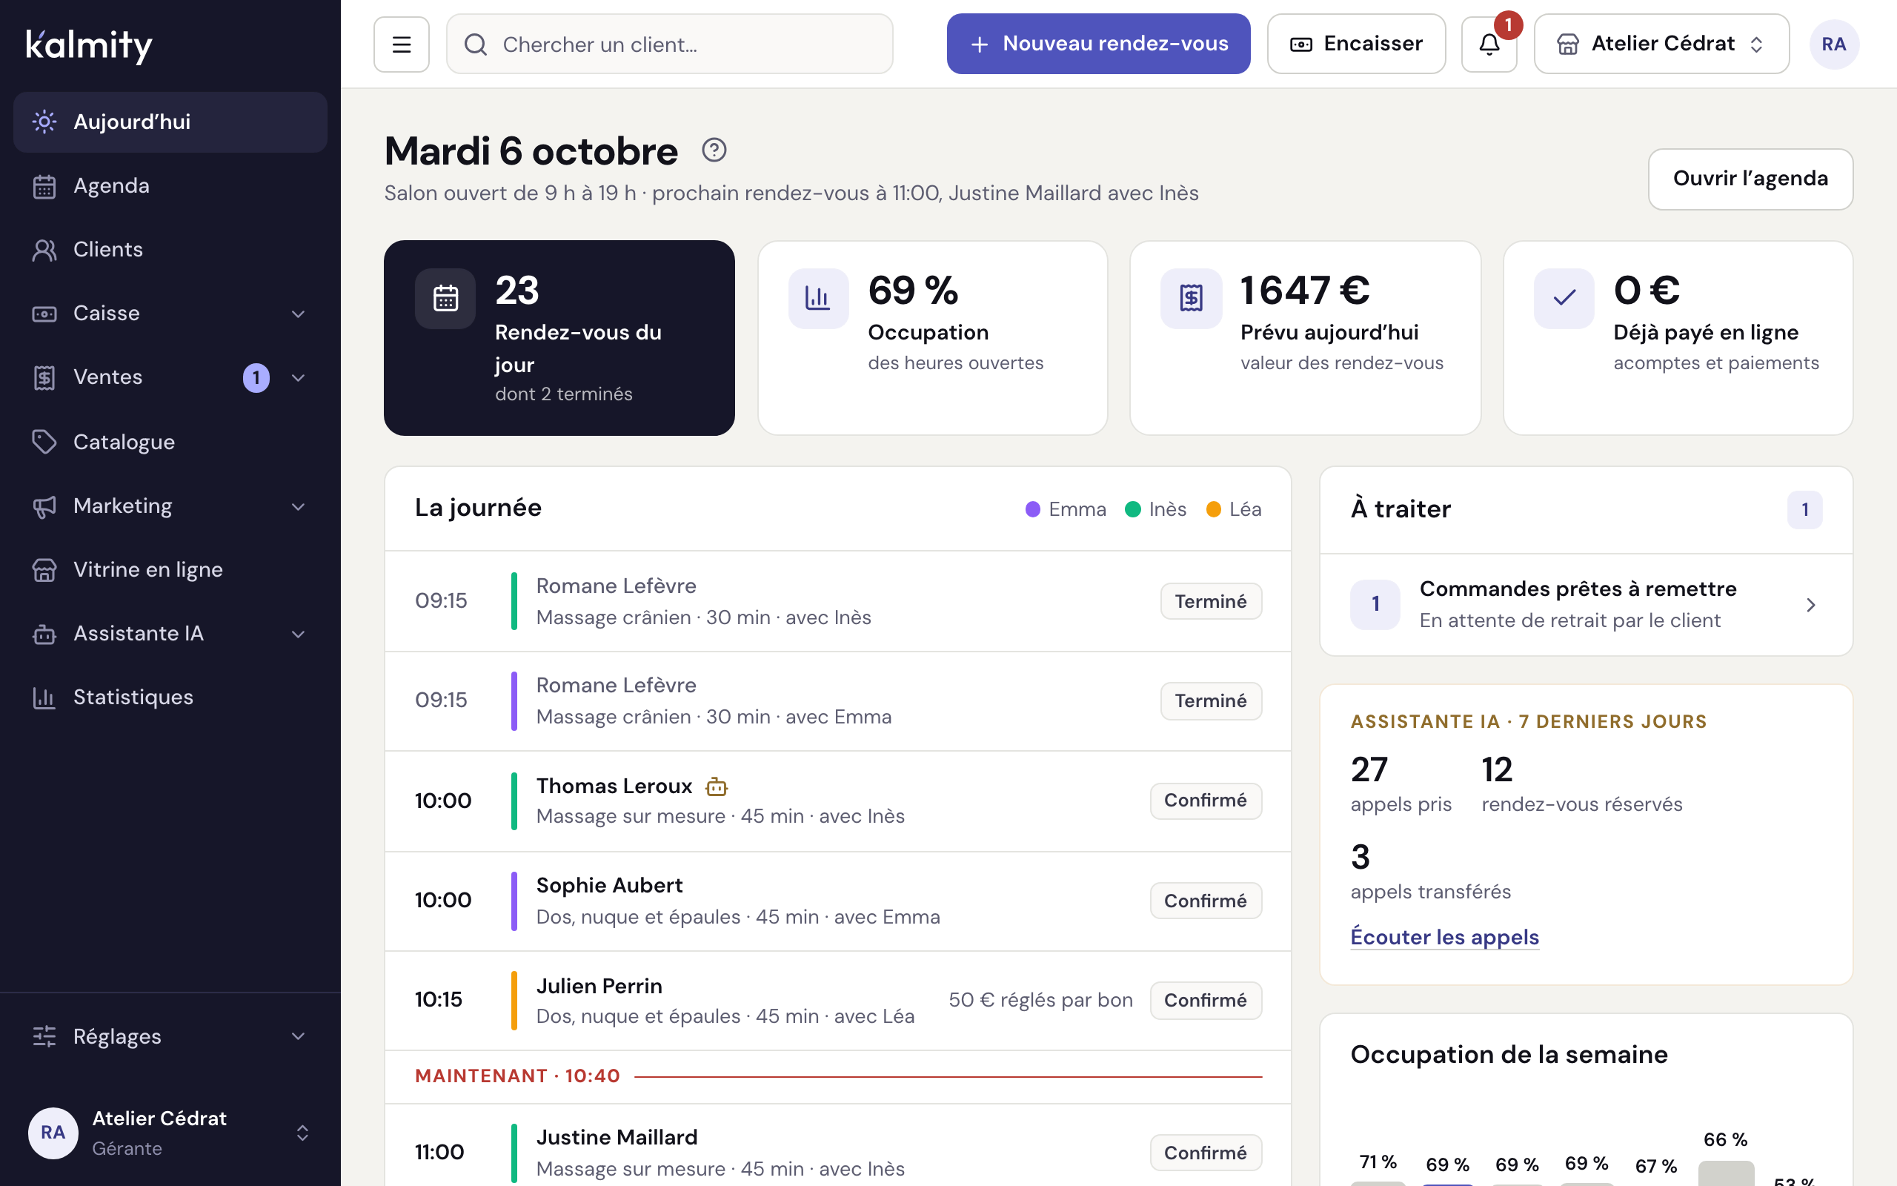
Task: Click the robot icon beside Thomas Leroux
Action: 717,786
